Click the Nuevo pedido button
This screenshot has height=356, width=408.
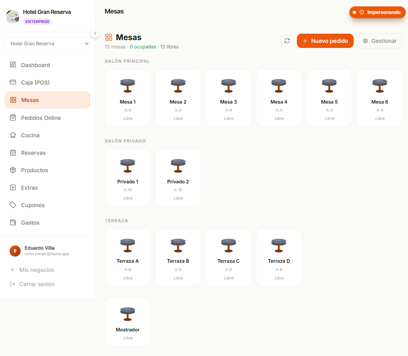pyautogui.click(x=325, y=41)
